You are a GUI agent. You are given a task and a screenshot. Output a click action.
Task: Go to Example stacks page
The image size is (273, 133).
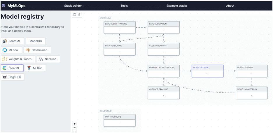pyautogui.click(x=177, y=6)
